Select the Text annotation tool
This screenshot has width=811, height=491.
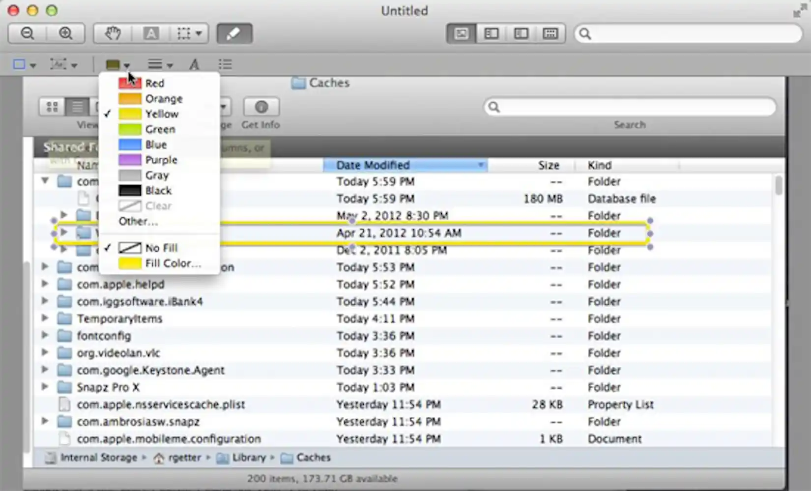151,33
